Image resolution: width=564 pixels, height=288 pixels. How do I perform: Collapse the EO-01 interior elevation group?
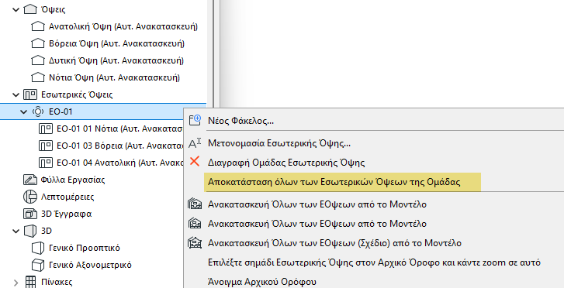(x=24, y=112)
